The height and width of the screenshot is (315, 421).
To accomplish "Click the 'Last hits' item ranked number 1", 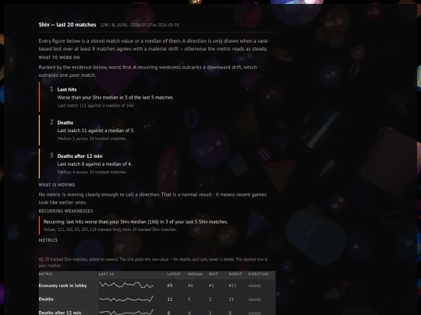I will [67, 89].
